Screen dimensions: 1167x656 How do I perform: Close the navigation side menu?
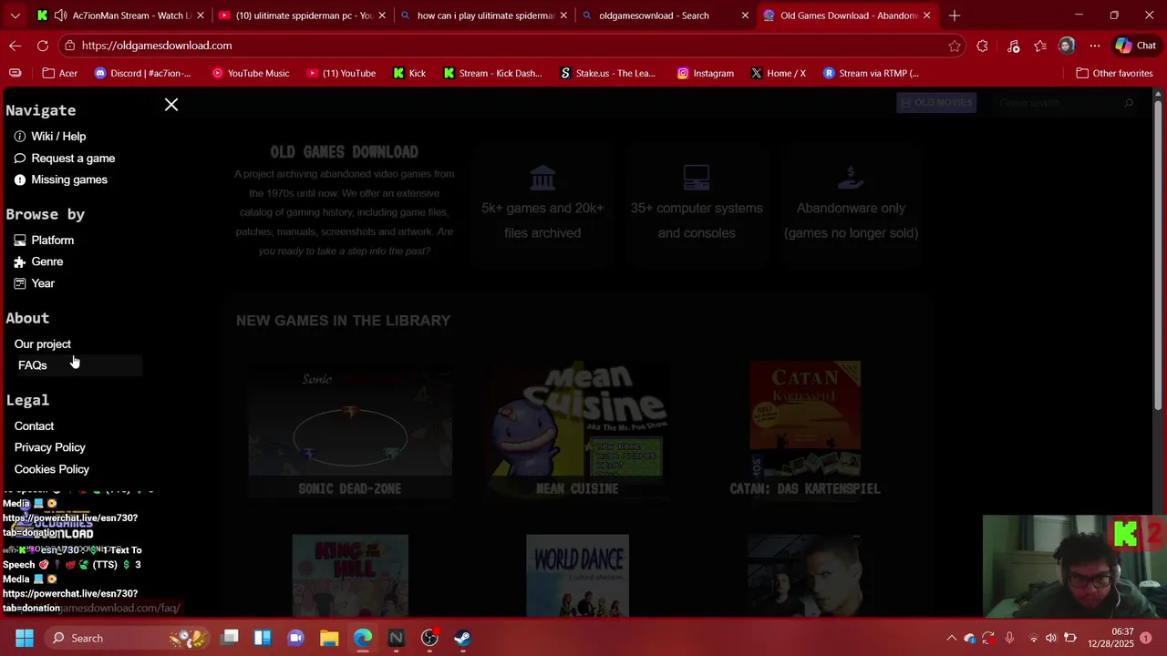click(171, 105)
